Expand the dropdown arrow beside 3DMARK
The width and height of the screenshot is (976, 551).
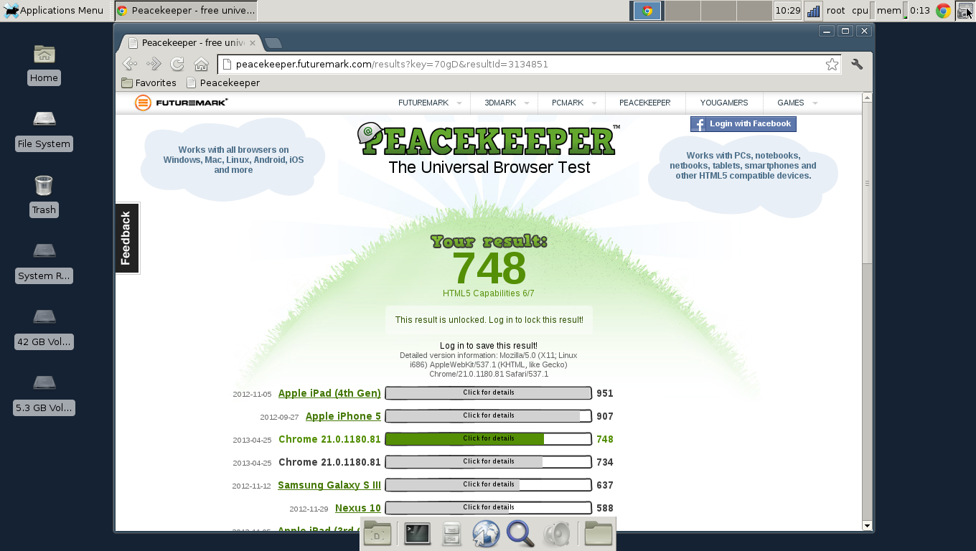526,103
